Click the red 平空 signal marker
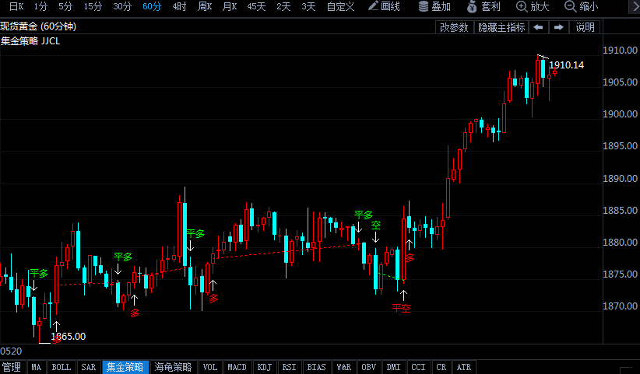The image size is (640, 374). tap(401, 309)
